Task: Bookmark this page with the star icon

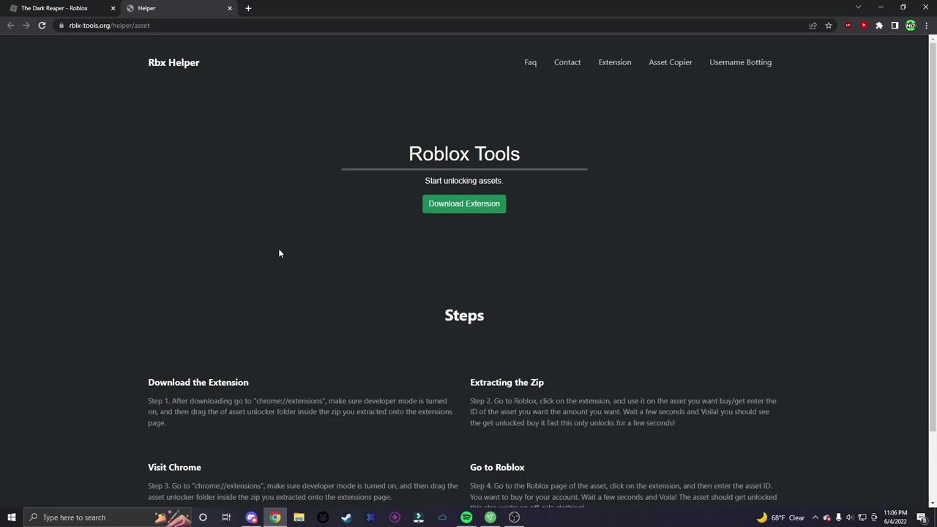Action: pos(829,26)
